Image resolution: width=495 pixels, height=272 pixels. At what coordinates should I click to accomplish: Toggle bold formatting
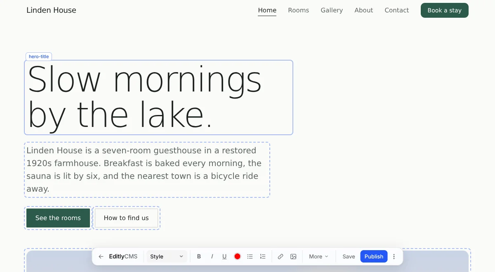point(199,256)
